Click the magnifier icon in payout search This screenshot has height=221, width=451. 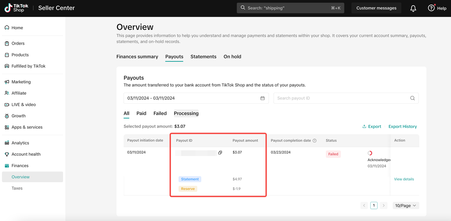412,98
